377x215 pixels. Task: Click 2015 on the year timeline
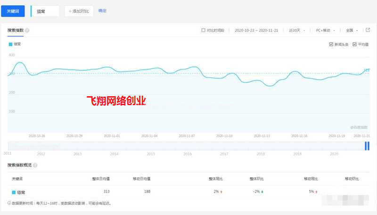pos(151,154)
